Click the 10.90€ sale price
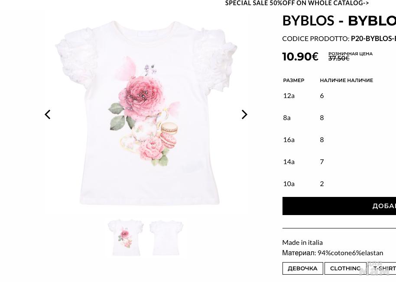The image size is (396, 282). 300,57
